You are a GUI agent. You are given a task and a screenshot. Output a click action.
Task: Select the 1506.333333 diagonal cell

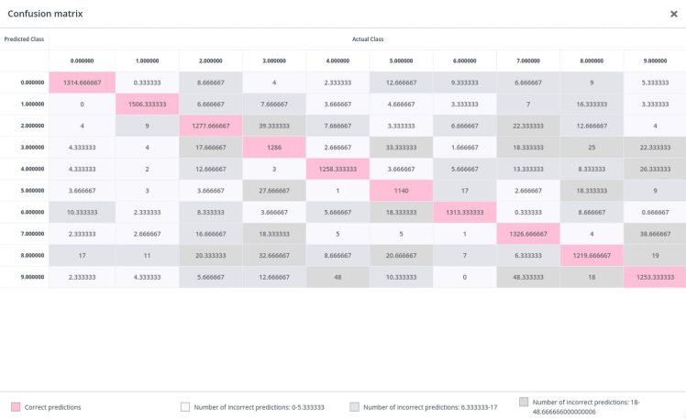coord(147,104)
